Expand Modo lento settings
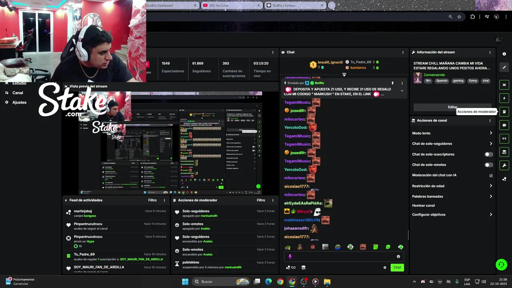The height and width of the screenshot is (288, 512). point(491,133)
